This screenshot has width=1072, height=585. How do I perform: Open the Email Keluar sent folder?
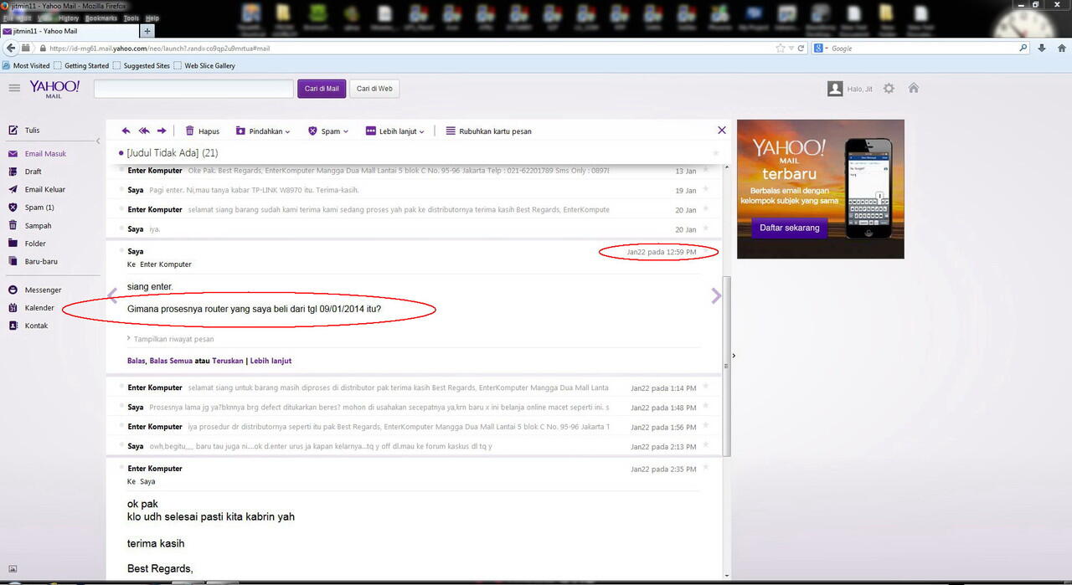coord(37,189)
